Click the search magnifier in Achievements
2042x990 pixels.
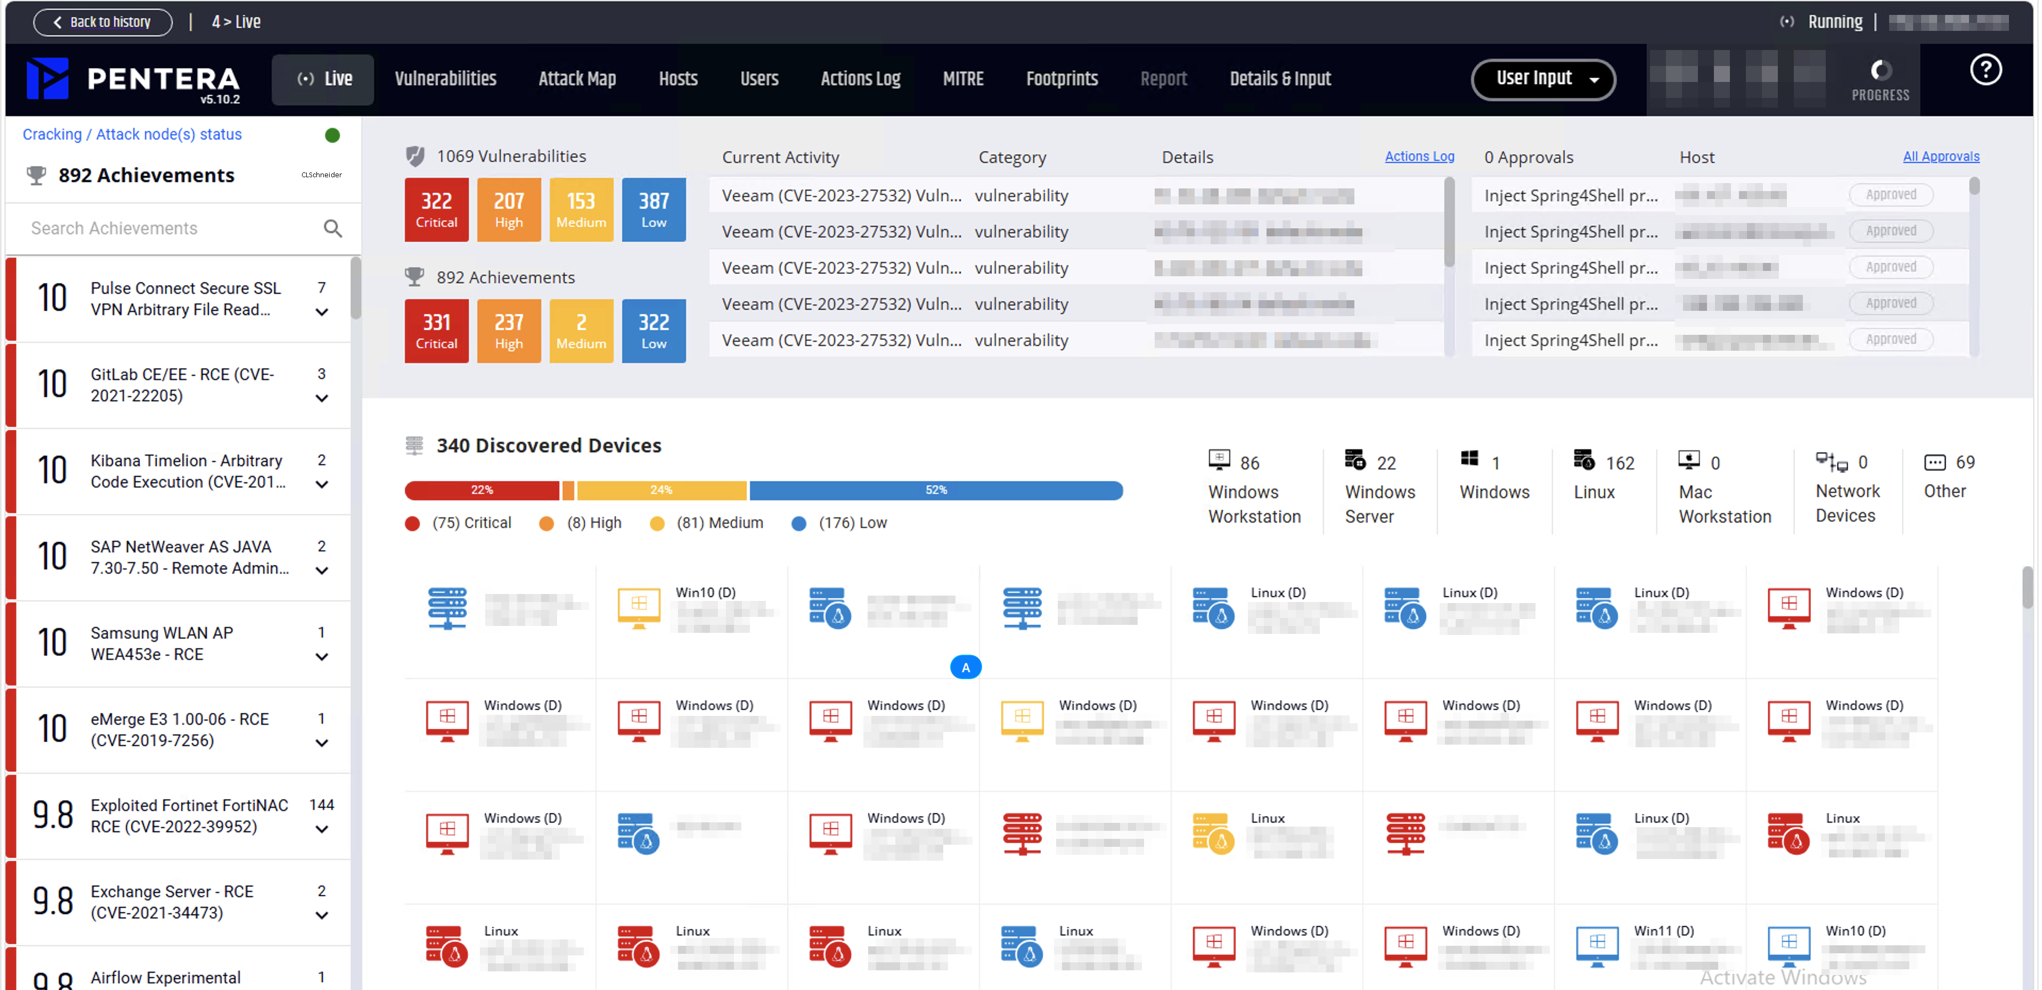333,229
